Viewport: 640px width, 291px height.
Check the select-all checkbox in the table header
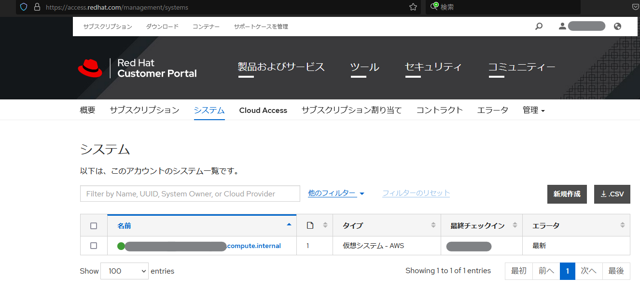[x=93, y=225]
